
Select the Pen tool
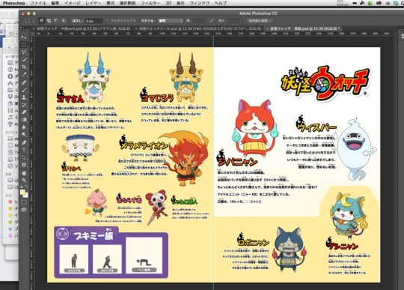click(x=24, y=142)
